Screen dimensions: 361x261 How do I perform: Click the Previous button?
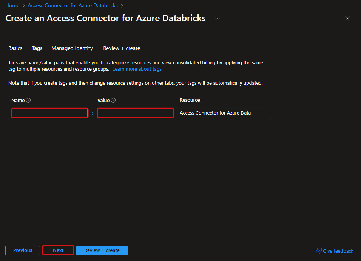tap(23, 250)
